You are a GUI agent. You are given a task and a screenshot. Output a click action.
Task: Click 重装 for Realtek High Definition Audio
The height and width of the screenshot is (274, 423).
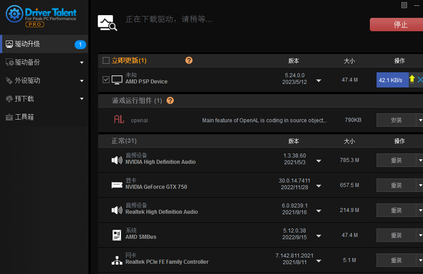pyautogui.click(x=396, y=210)
